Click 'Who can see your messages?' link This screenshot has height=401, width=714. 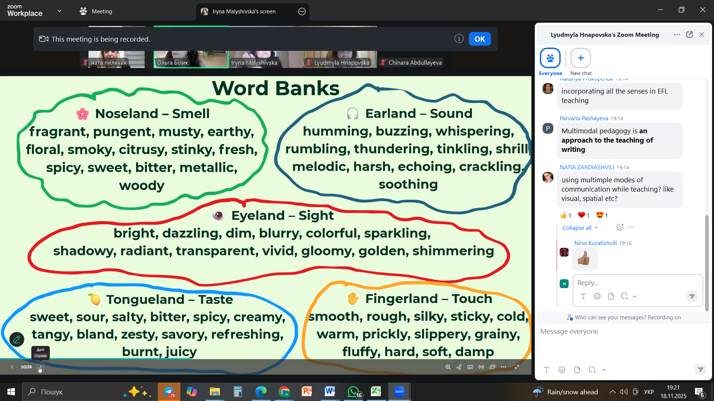tap(610, 317)
